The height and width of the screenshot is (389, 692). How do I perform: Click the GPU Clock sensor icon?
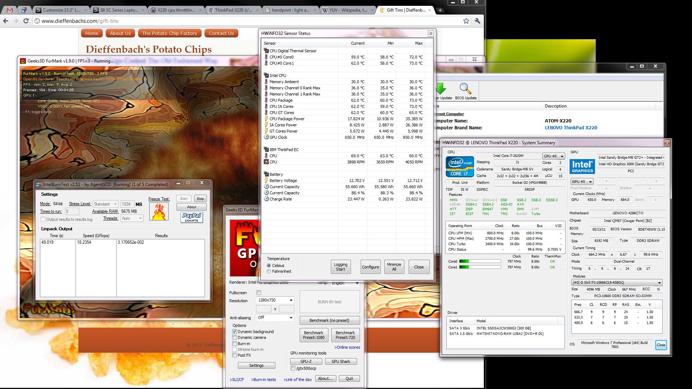(266, 137)
